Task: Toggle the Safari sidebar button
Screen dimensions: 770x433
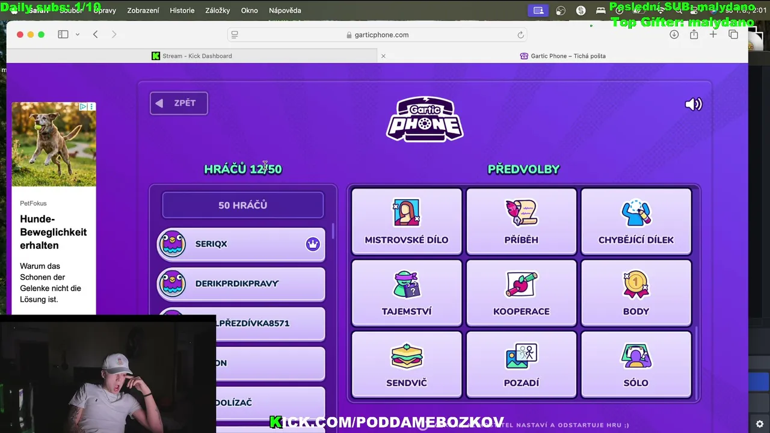Action: tap(63, 34)
